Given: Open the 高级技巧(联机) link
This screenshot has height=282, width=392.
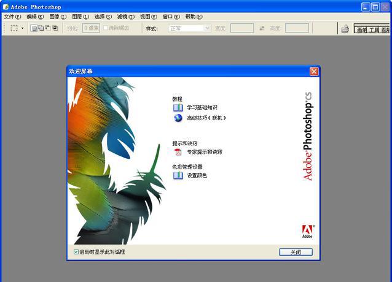Looking at the screenshot, I should point(206,118).
